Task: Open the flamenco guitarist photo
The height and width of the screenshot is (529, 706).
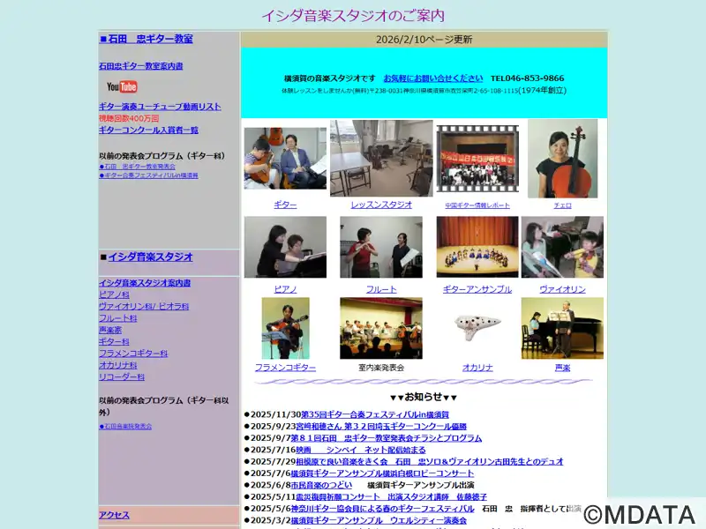Action: tap(285, 328)
